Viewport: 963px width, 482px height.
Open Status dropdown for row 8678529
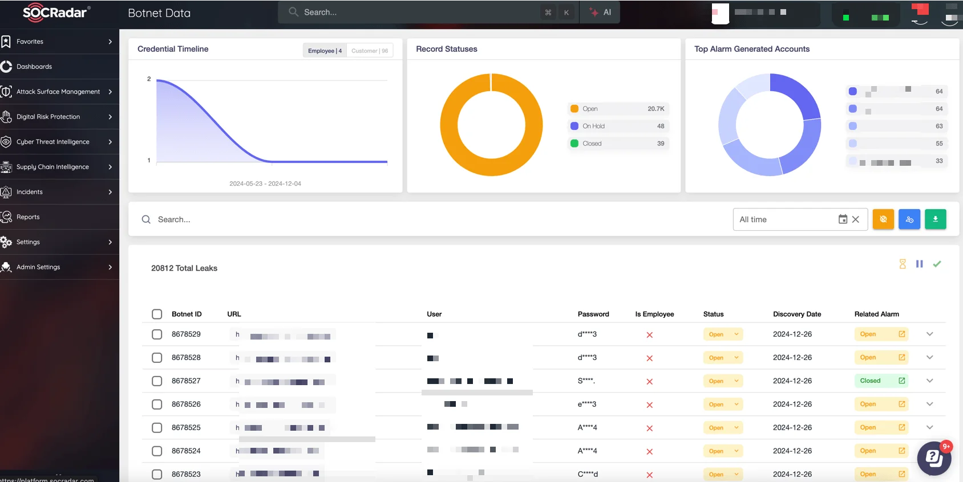point(723,334)
